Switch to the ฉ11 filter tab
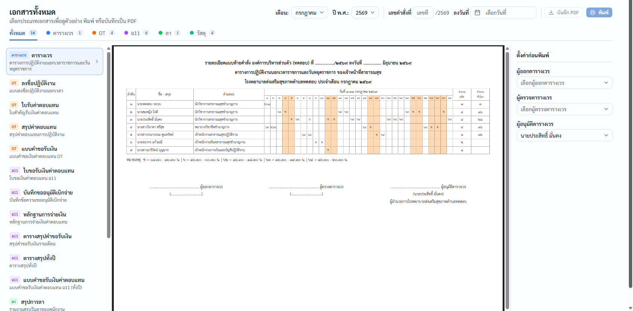Screen dimensions: 633x311 tap(137, 33)
